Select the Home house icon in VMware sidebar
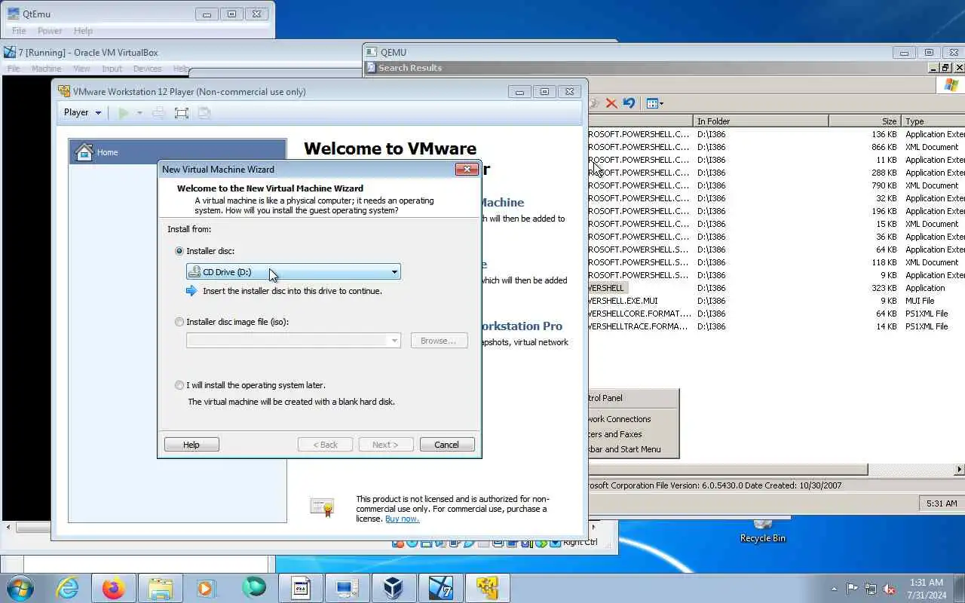The width and height of the screenshot is (965, 603). pyautogui.click(x=84, y=152)
